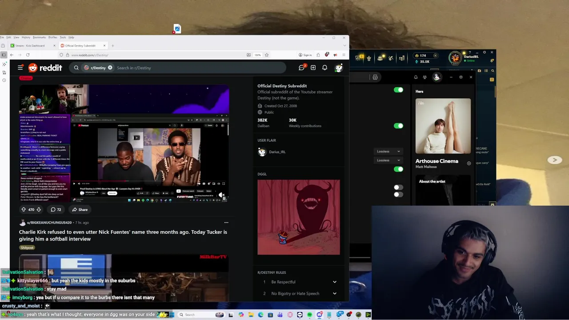Open the Reddit hamburger menu
This screenshot has height=320, width=569.
click(20, 68)
